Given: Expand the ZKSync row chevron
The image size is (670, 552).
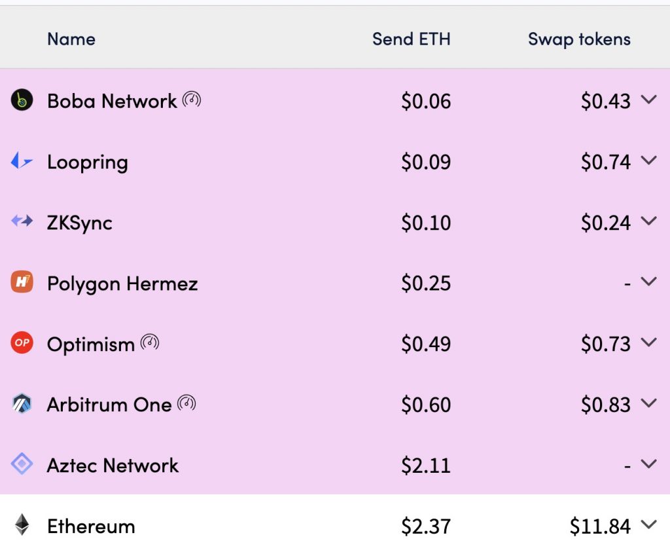Looking at the screenshot, I should [x=648, y=221].
